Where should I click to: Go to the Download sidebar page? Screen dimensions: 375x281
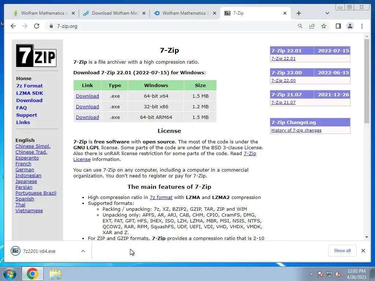click(x=29, y=100)
